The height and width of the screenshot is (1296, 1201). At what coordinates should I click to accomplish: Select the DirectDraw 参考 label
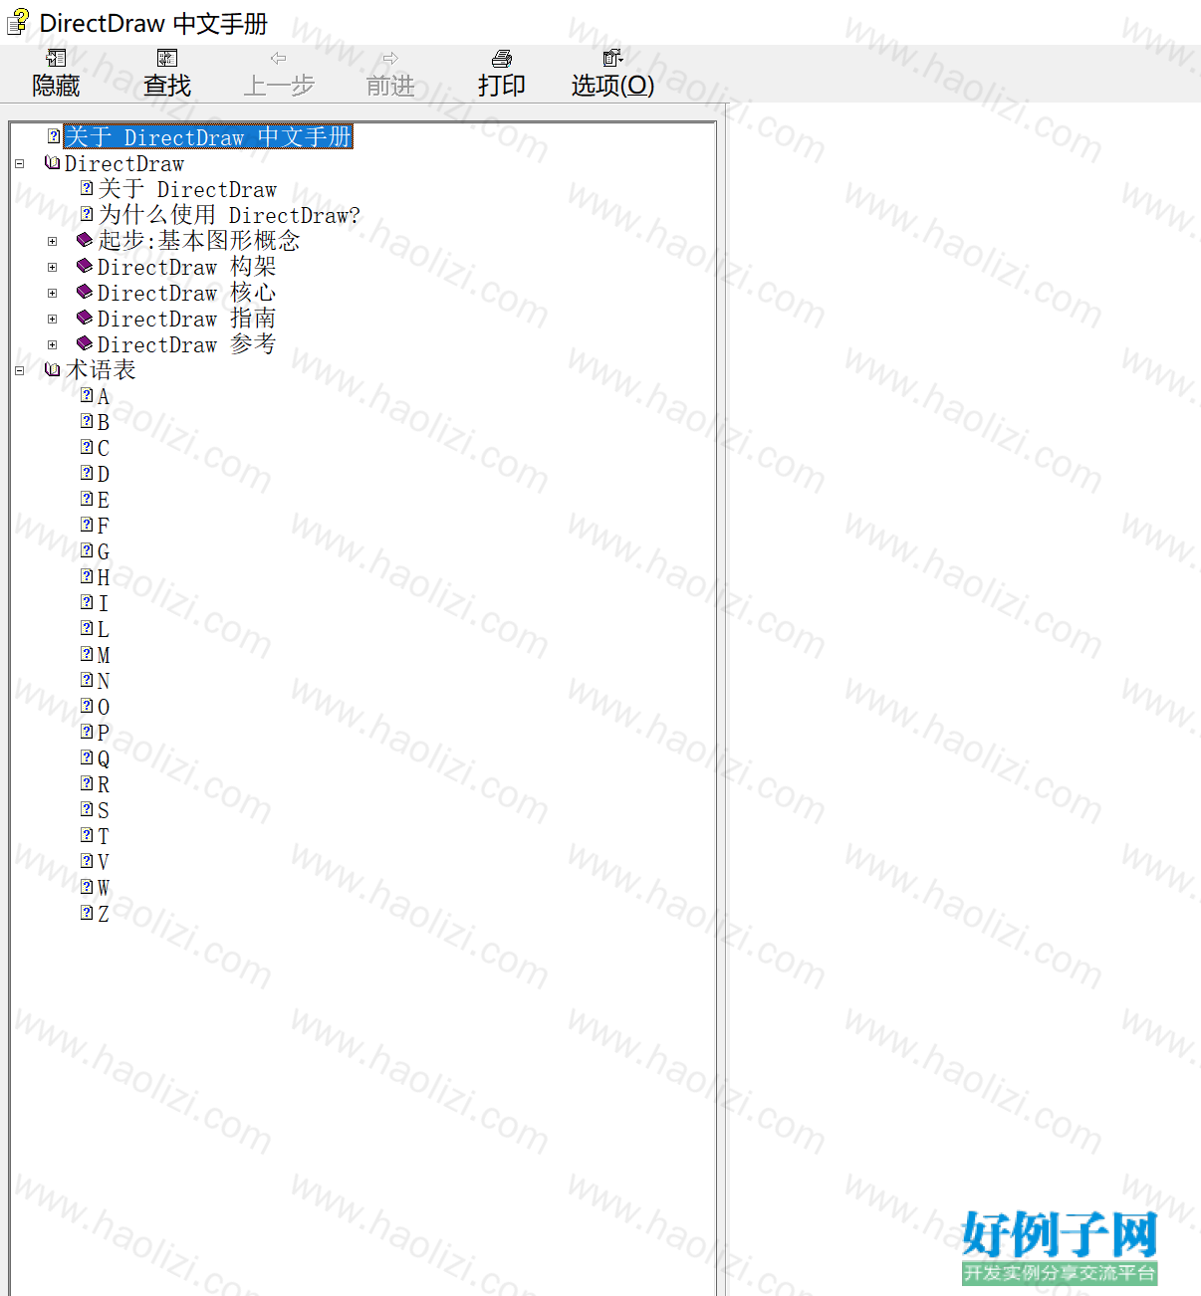(186, 344)
